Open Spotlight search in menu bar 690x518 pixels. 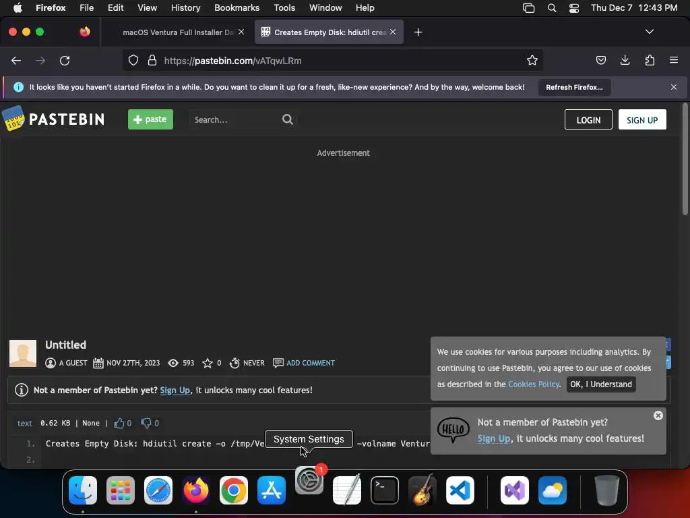click(x=551, y=8)
